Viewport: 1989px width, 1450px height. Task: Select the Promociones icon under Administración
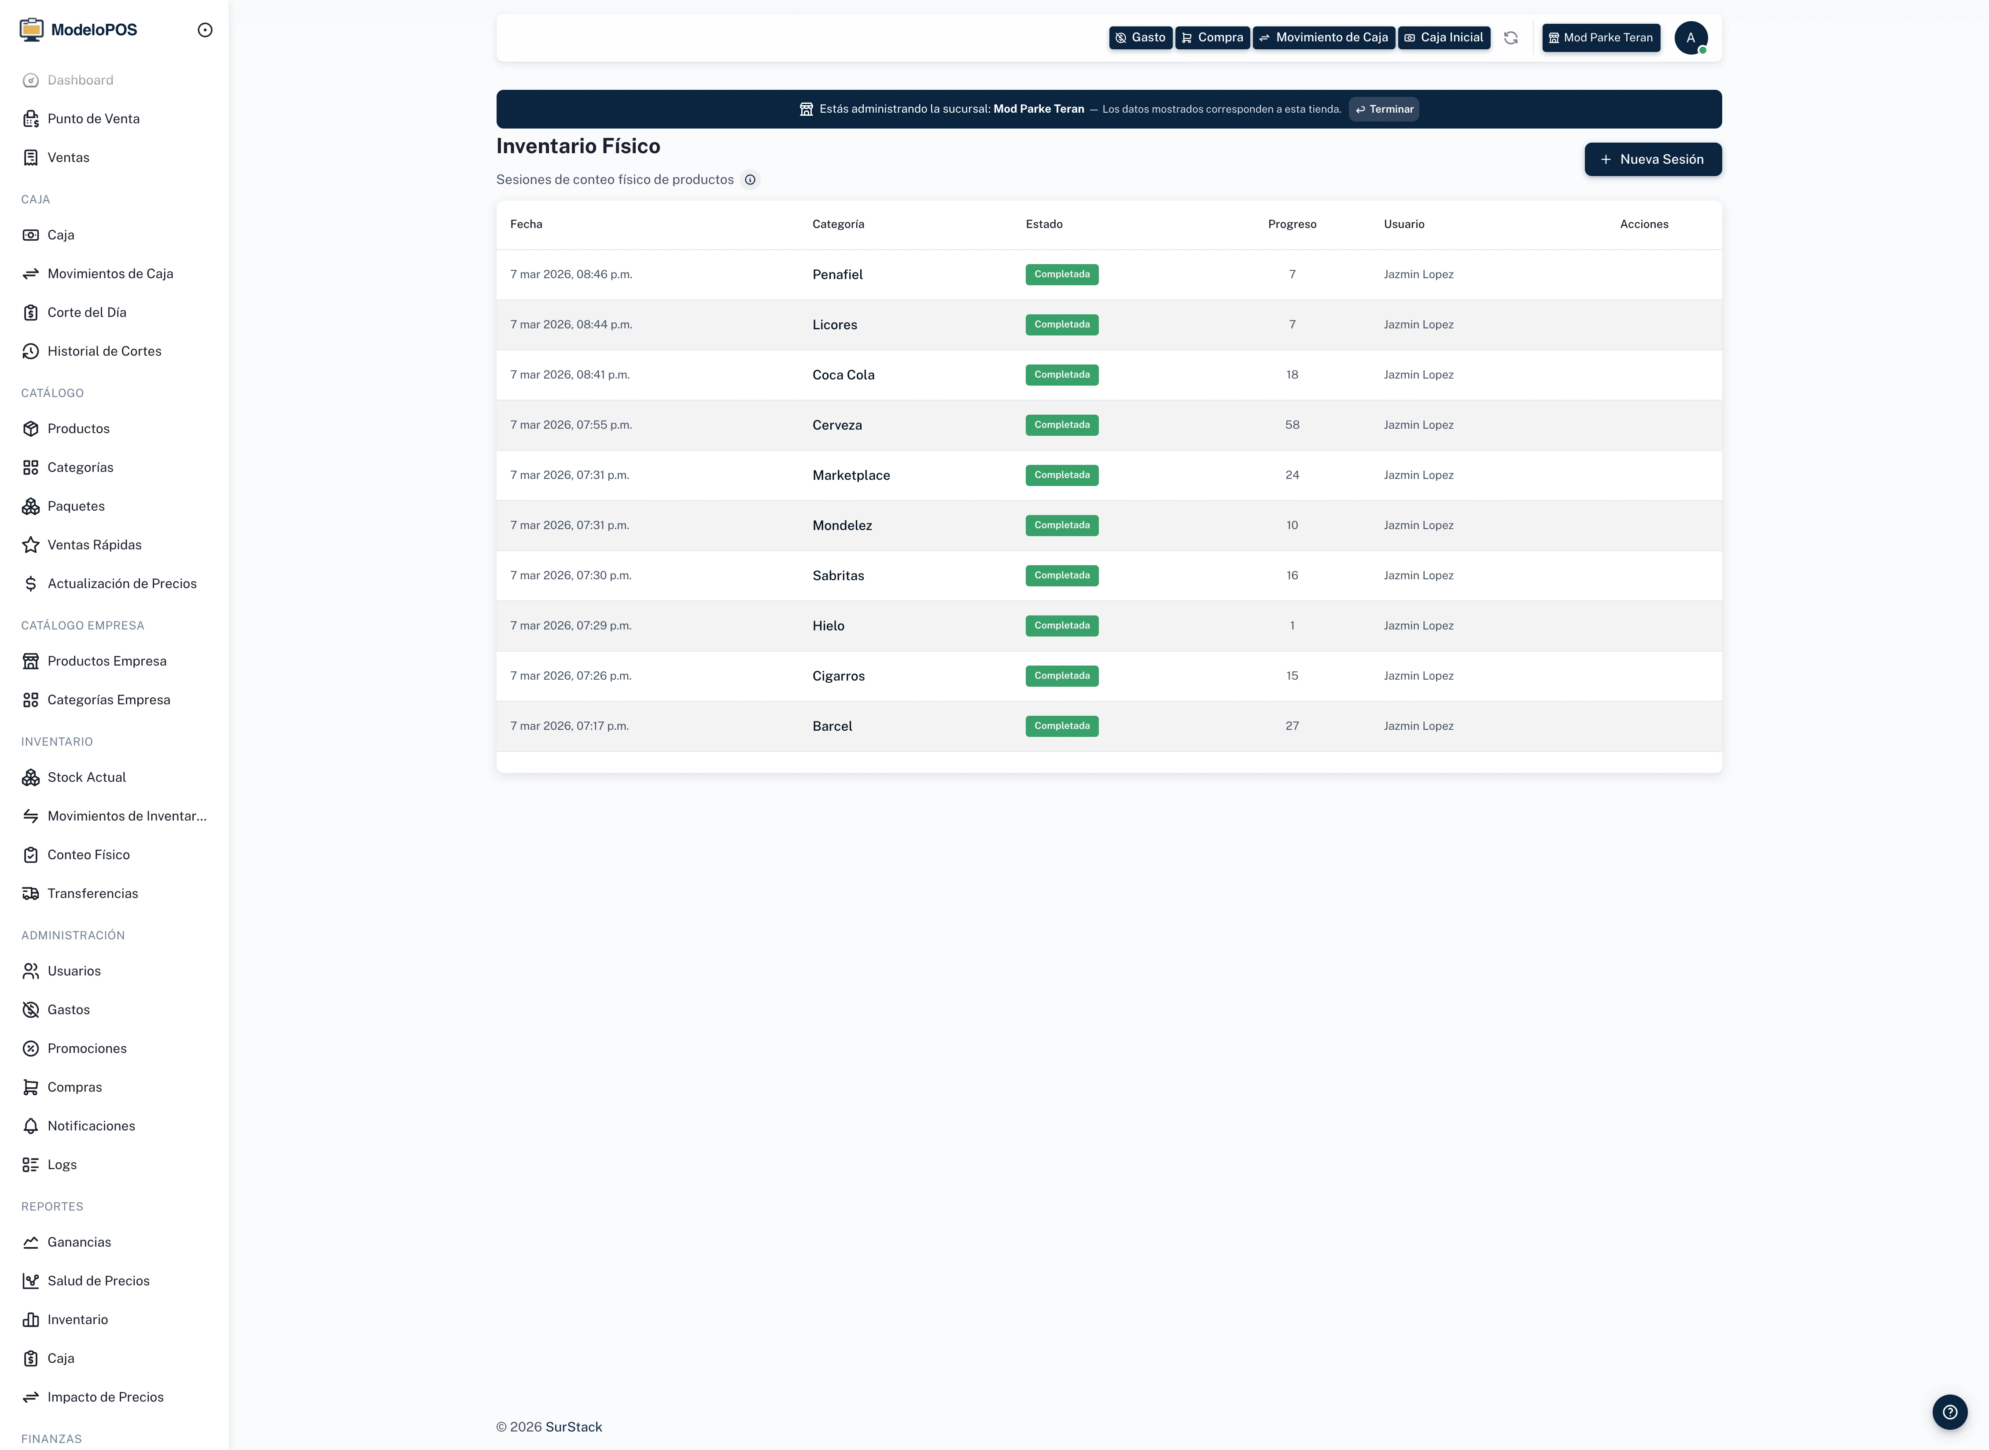(31, 1048)
